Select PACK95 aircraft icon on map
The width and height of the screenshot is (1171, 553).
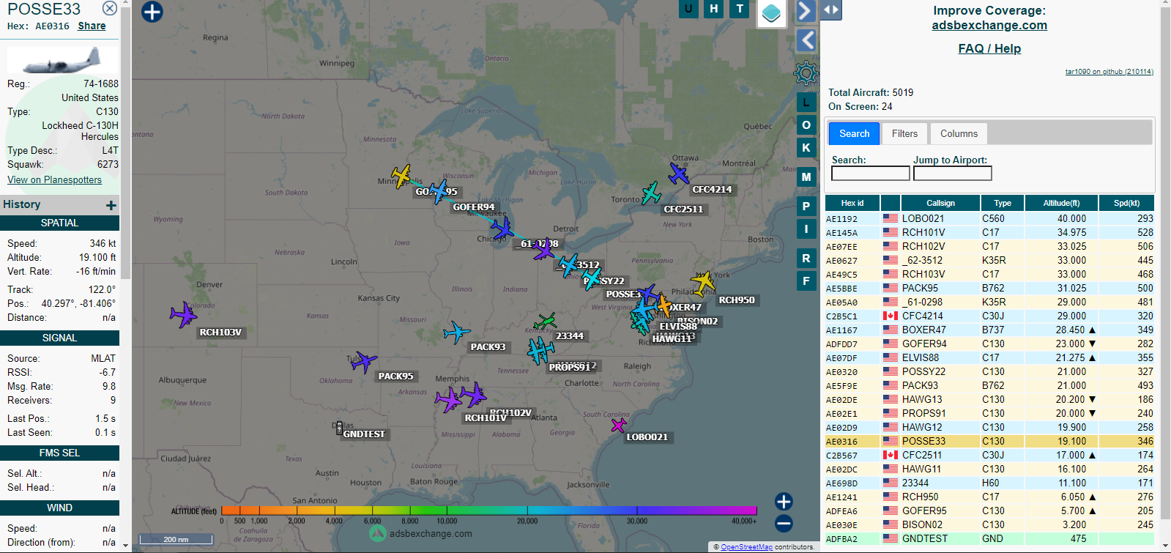[363, 361]
